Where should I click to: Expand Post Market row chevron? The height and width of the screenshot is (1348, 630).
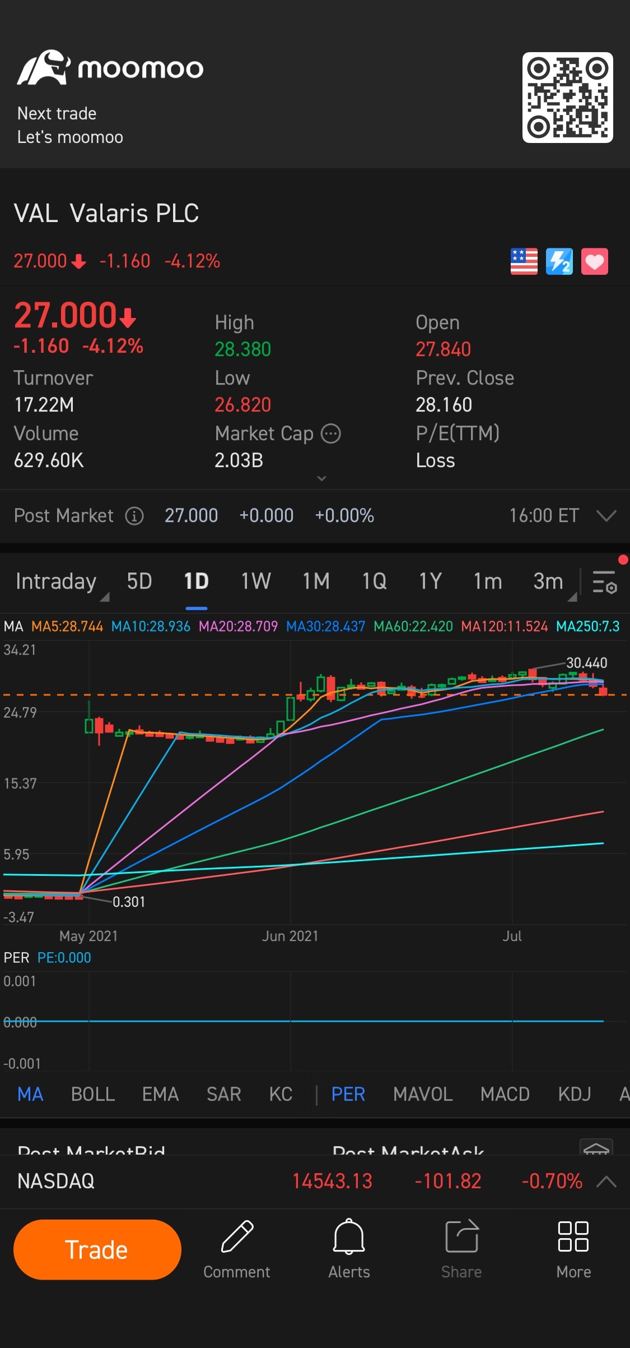[x=606, y=516]
